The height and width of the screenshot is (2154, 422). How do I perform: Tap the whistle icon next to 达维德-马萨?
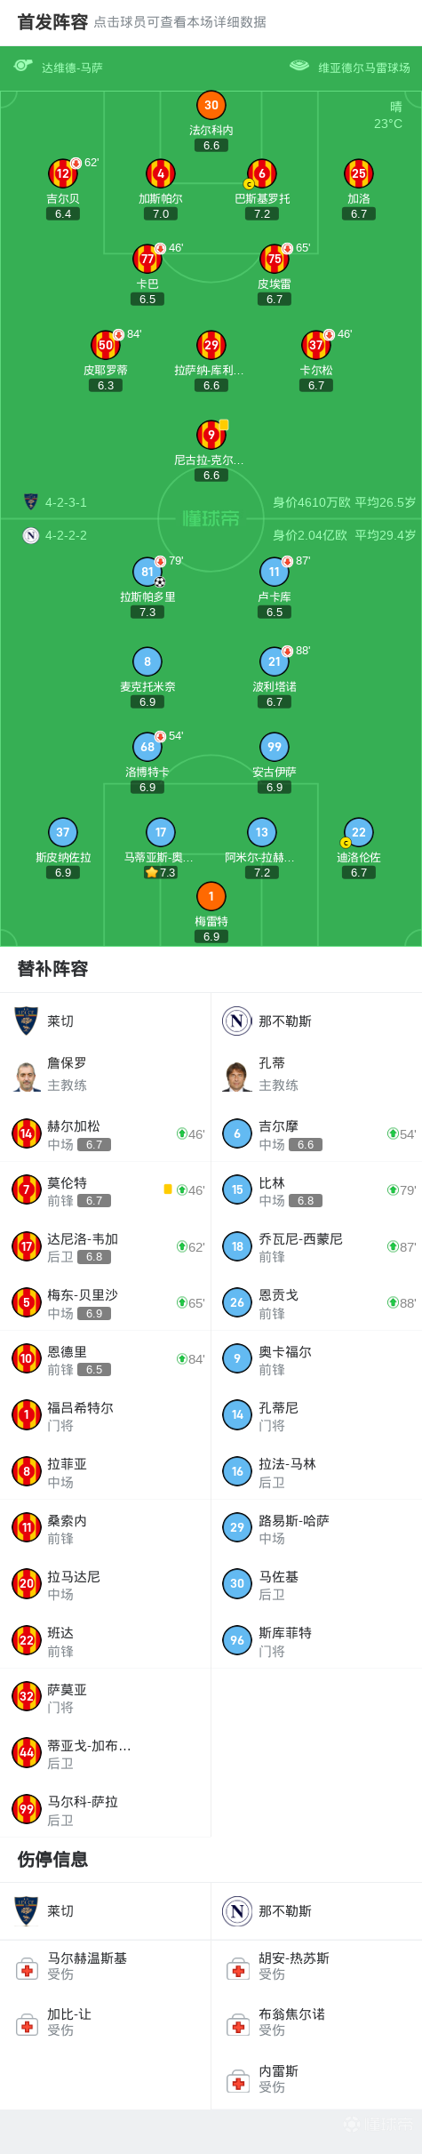pos(23,66)
